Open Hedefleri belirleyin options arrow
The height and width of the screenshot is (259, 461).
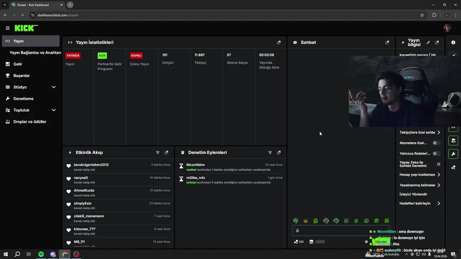pos(439,203)
